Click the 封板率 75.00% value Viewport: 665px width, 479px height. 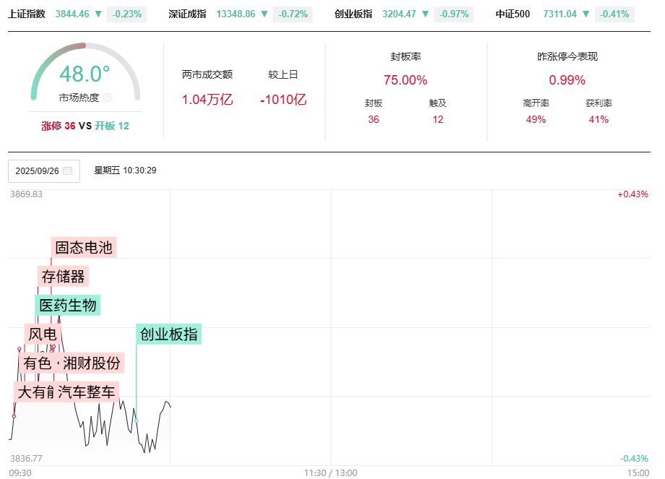pos(405,80)
